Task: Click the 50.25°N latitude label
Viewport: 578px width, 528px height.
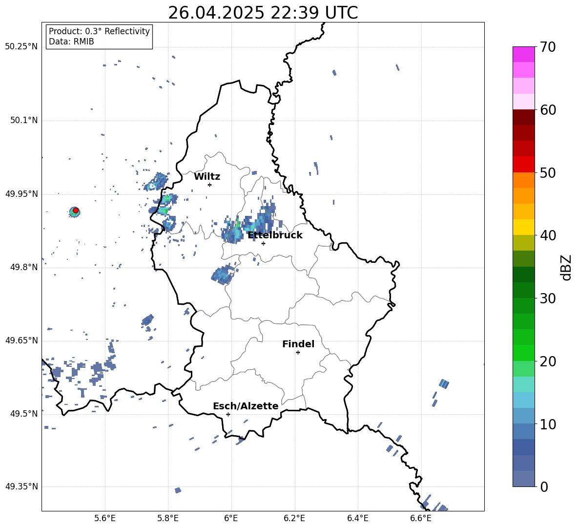Action: [x=21, y=47]
